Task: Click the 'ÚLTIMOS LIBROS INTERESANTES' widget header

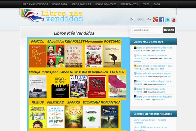Action: (x=154, y=114)
